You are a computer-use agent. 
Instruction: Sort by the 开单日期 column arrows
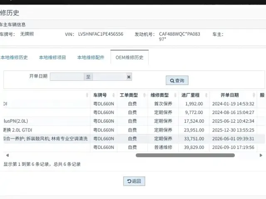click(254, 95)
